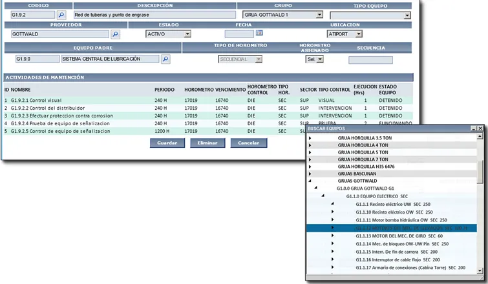The height and width of the screenshot is (284, 488).
Task: Click the Equipo Padre code field G1.9.0
Action: pos(37,59)
